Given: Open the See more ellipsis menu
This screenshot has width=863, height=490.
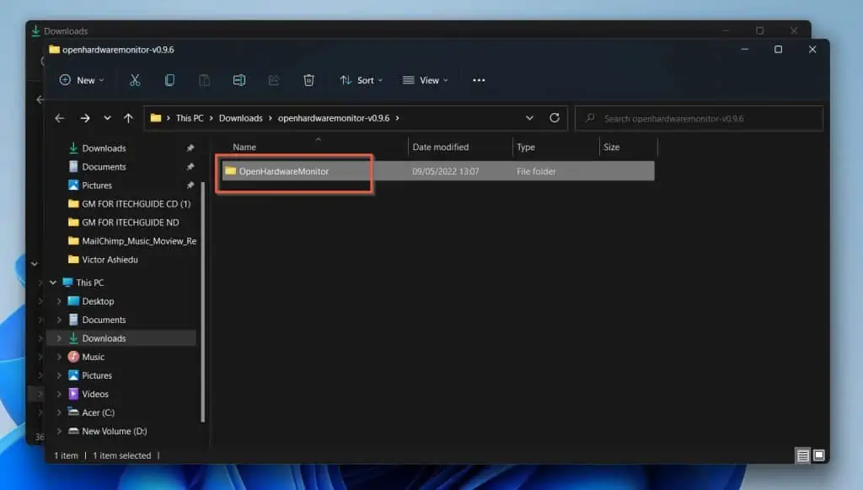Looking at the screenshot, I should 479,80.
